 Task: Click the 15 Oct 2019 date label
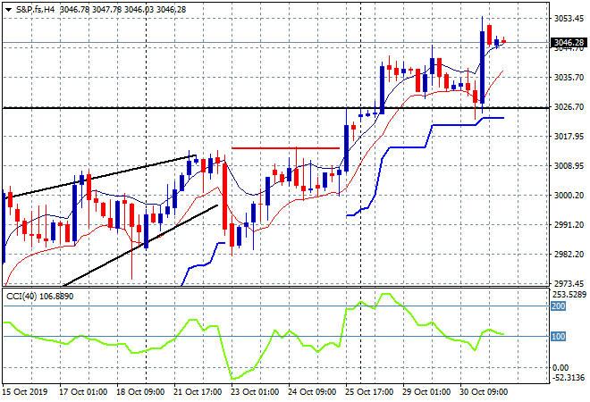tap(25, 392)
